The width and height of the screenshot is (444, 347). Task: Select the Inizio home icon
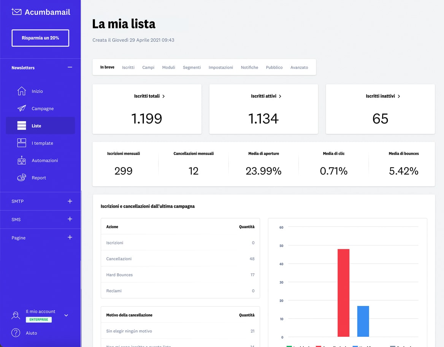[21, 91]
